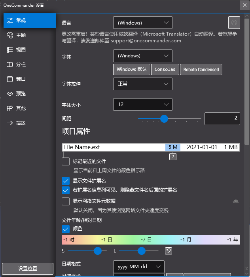Open the 预览 (Preview) settings section
Image resolution: width=250 pixels, height=277 pixels.
21,94
